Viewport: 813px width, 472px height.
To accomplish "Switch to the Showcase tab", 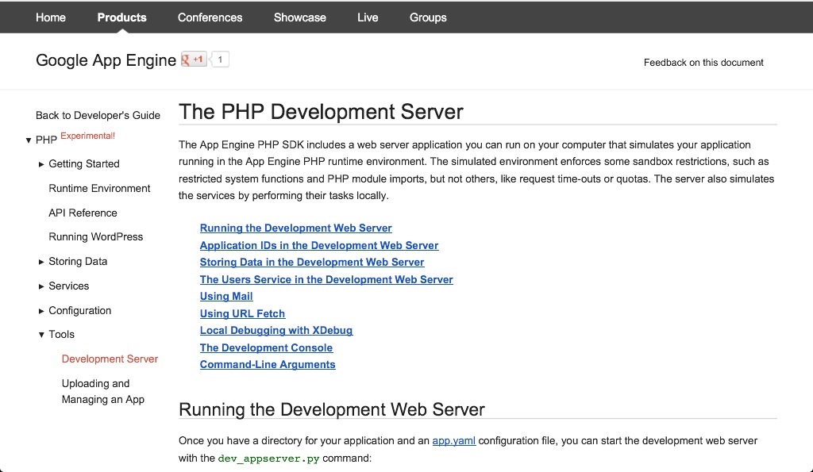I will click(x=299, y=17).
